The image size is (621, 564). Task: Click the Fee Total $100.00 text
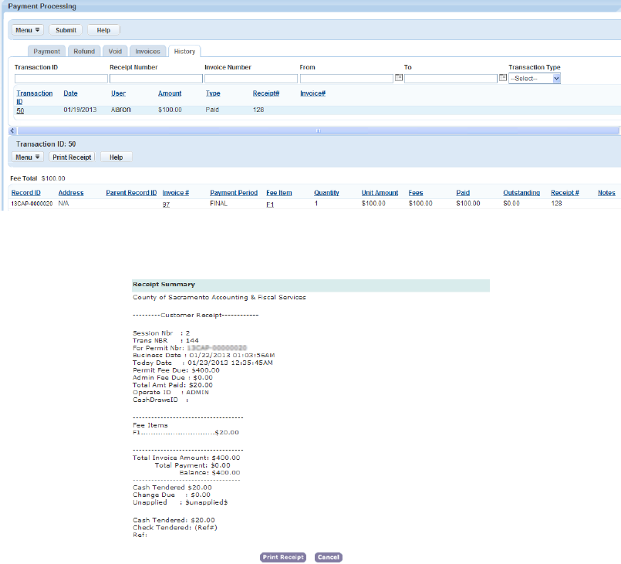(x=38, y=178)
